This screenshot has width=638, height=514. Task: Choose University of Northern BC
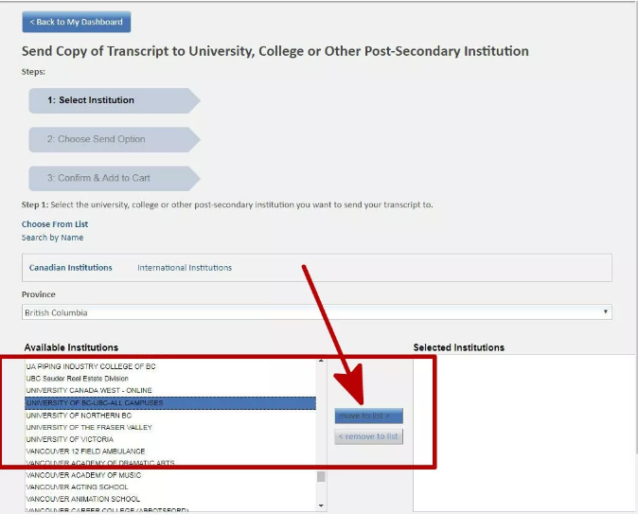79,415
